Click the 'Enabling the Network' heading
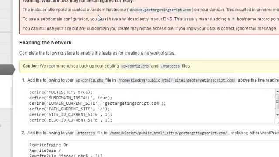The width and height of the screenshot is (279, 157). tap(45, 43)
